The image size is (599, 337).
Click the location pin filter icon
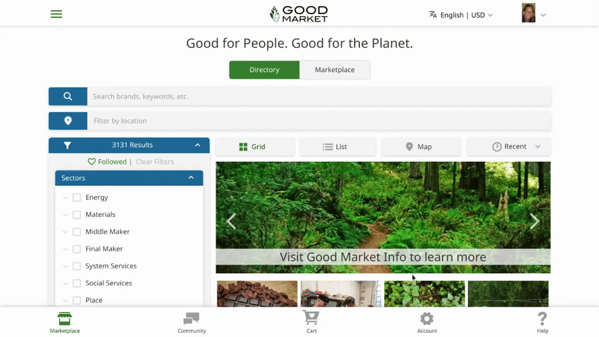(x=68, y=121)
